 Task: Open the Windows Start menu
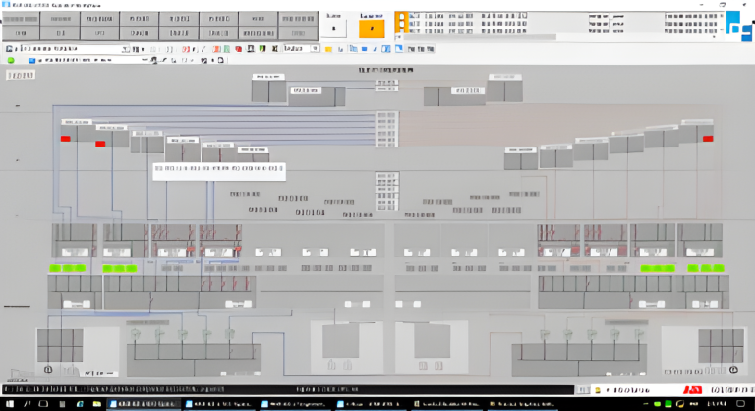coord(10,404)
